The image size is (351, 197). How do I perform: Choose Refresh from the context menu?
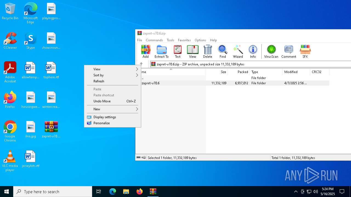pos(112,81)
